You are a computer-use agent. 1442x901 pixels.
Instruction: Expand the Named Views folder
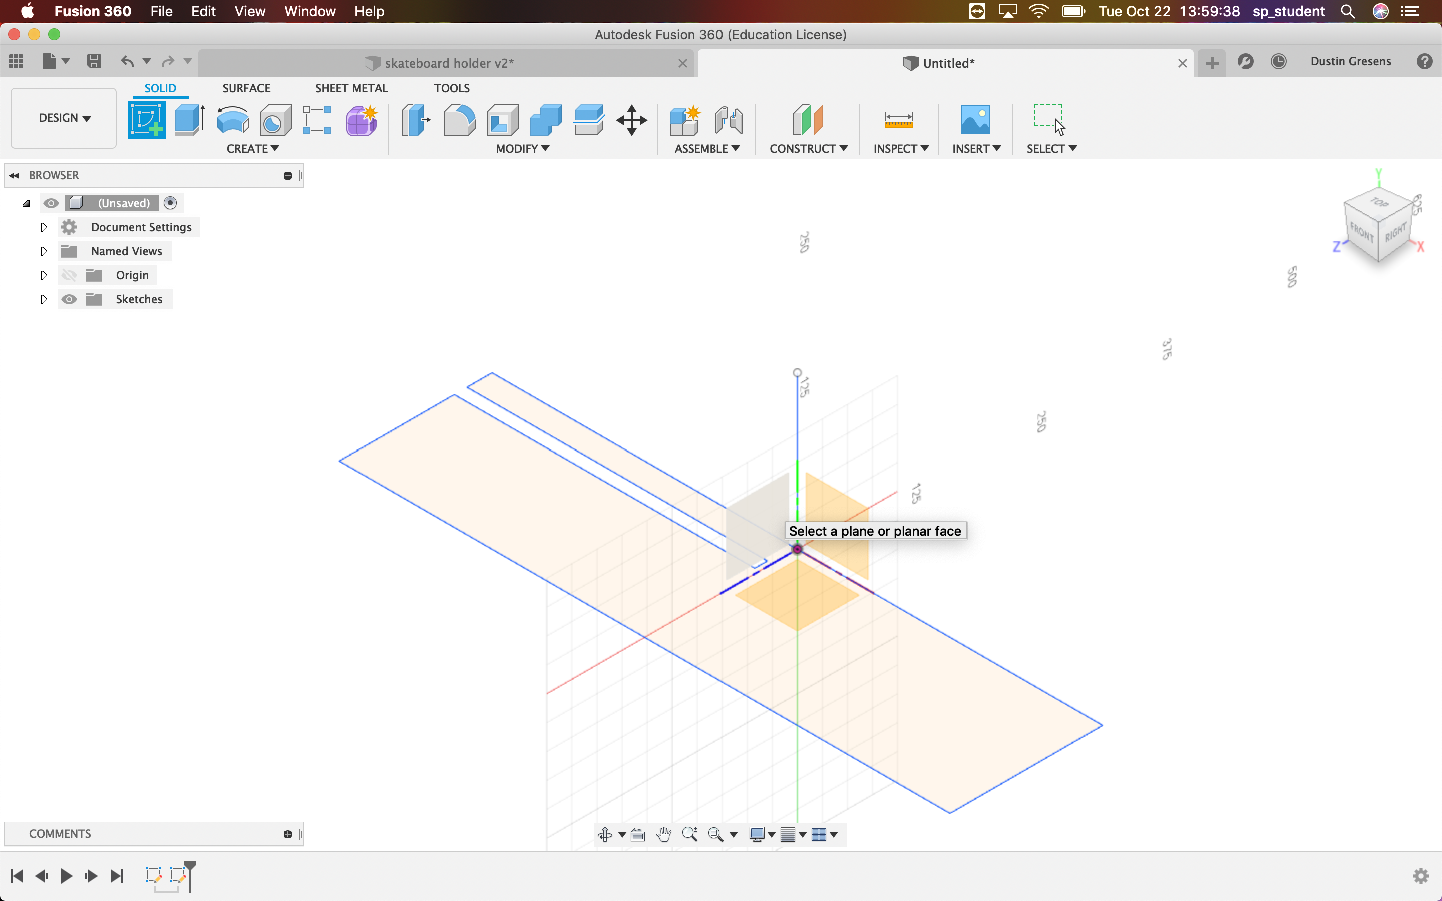(44, 250)
